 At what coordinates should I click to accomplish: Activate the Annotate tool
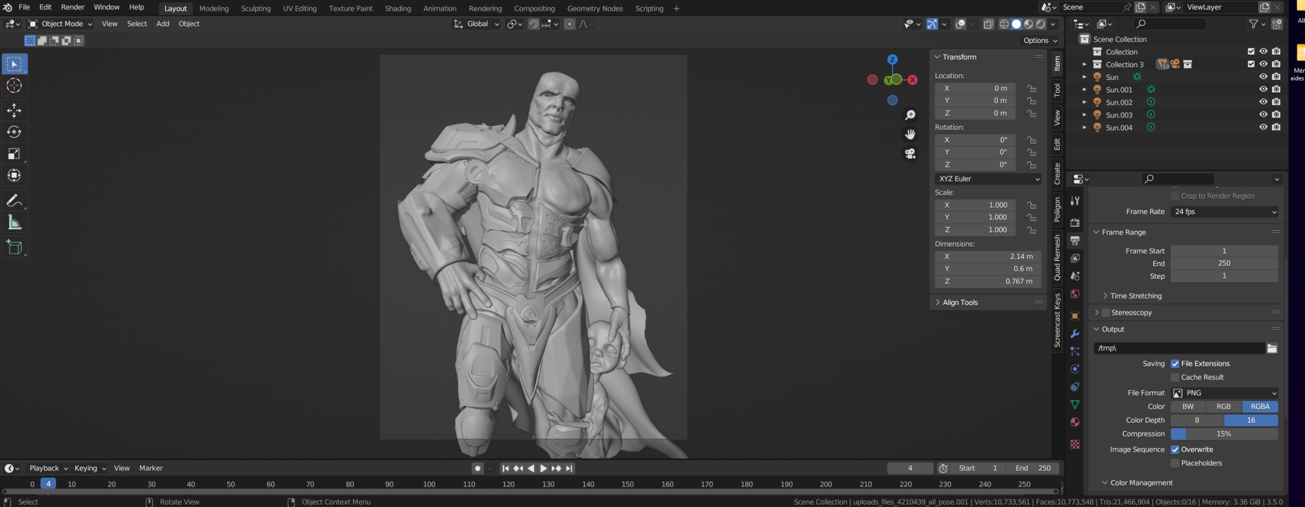click(14, 201)
